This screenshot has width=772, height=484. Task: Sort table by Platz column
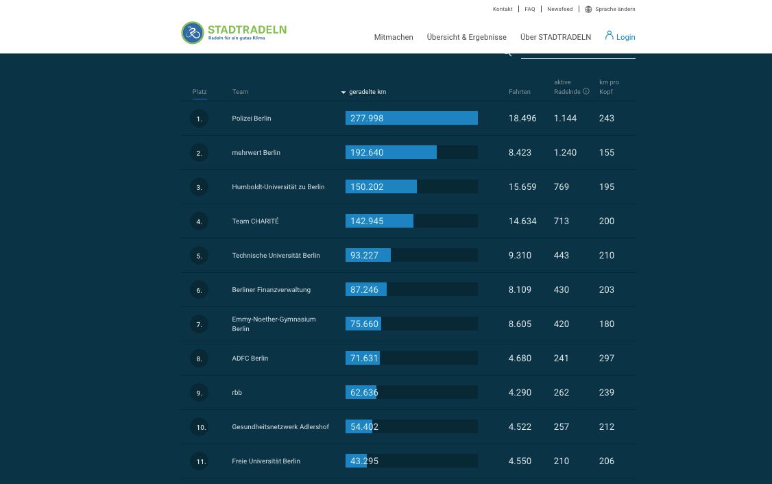tap(200, 92)
